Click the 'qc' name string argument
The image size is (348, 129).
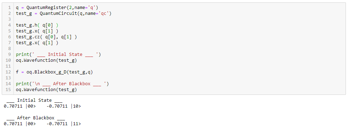click(103, 13)
